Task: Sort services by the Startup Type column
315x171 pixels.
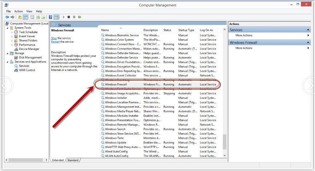Action: click(x=186, y=30)
